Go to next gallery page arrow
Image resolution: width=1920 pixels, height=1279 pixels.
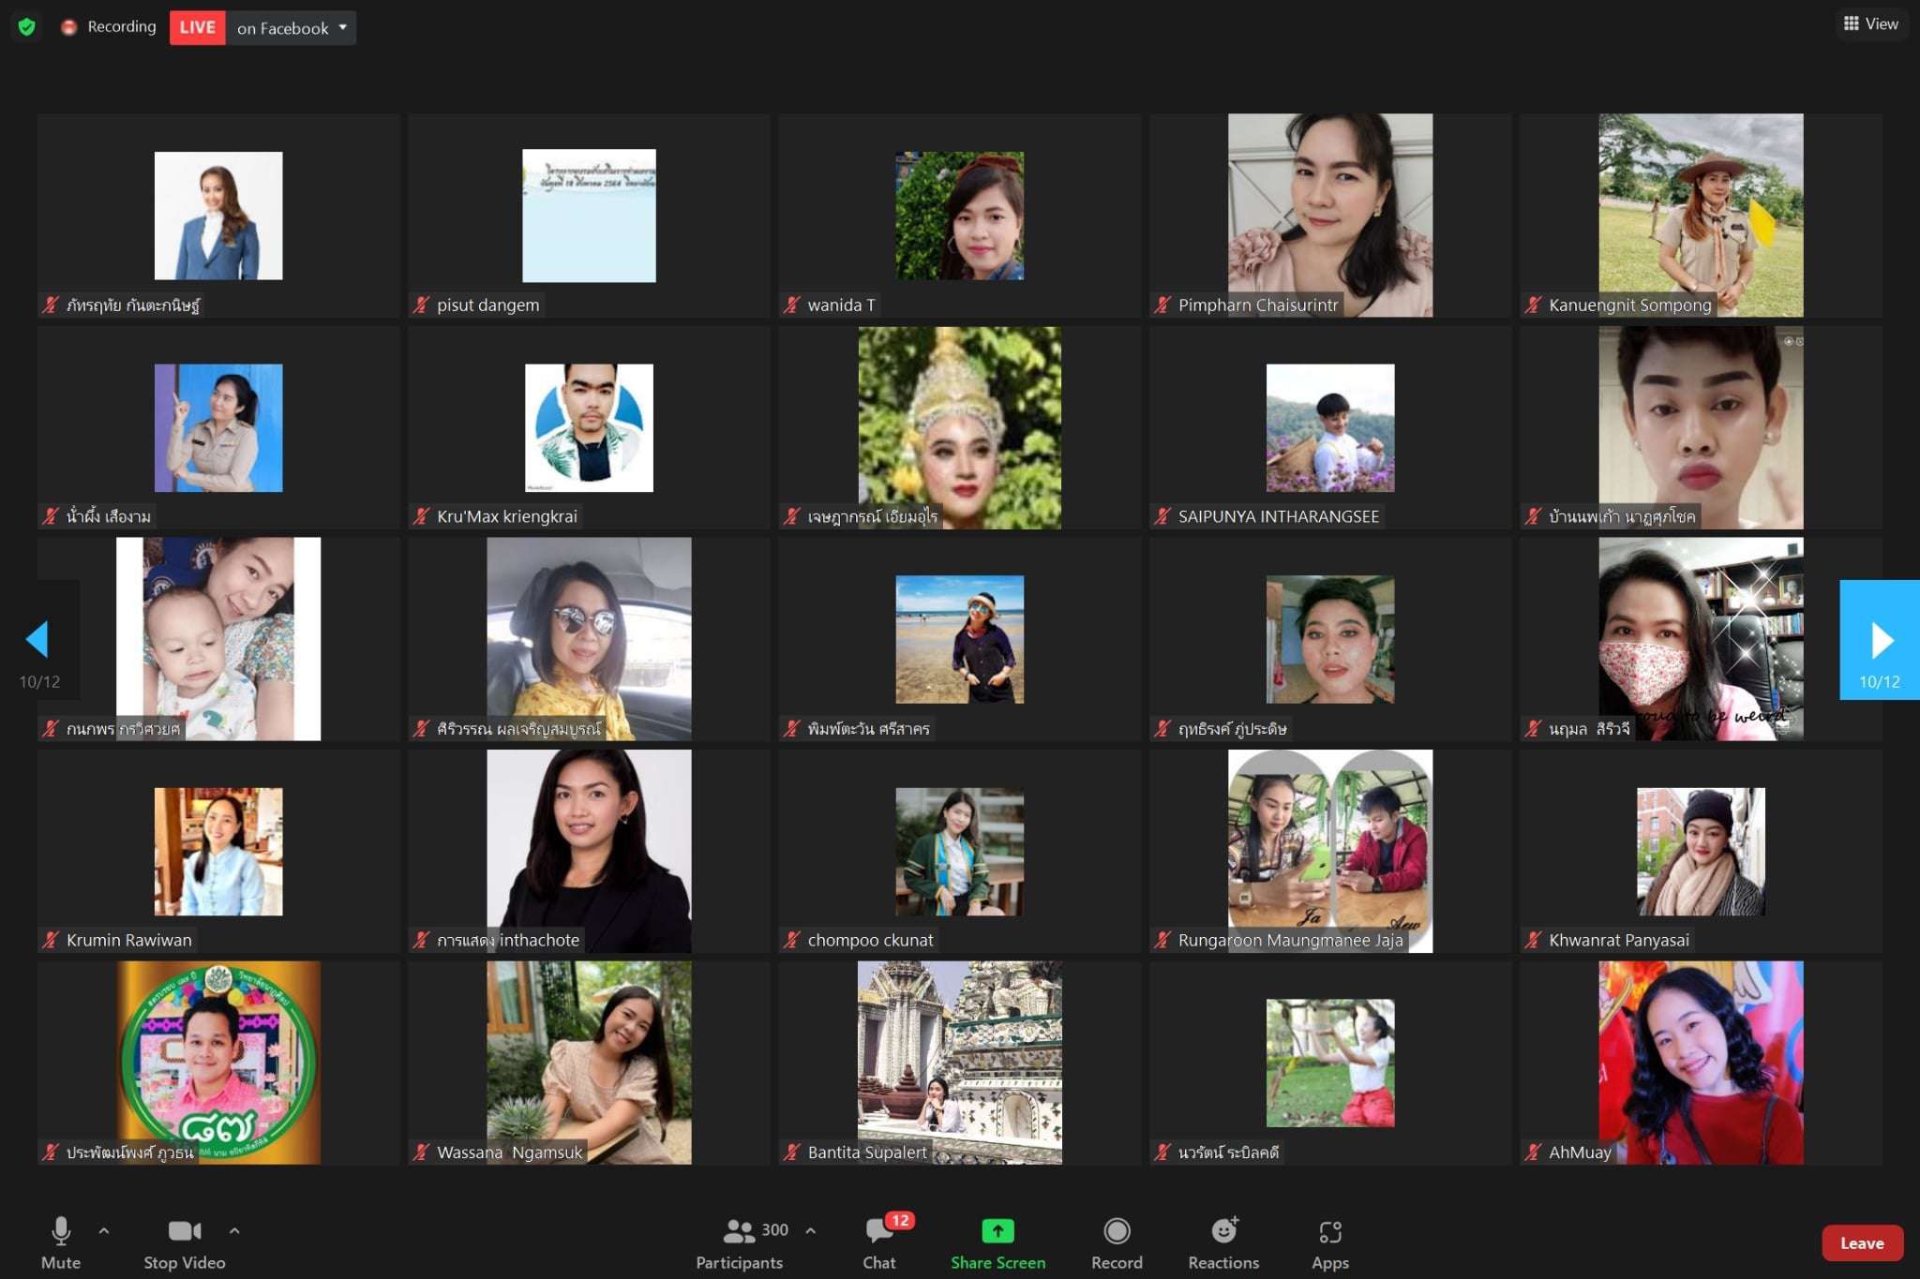1879,641
